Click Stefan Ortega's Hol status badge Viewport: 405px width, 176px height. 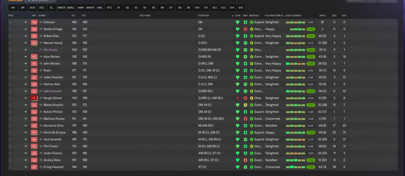34,29
